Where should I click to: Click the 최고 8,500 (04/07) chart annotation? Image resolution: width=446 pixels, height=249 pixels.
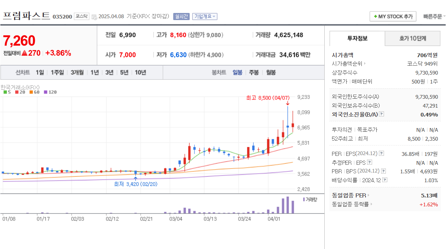268,98
